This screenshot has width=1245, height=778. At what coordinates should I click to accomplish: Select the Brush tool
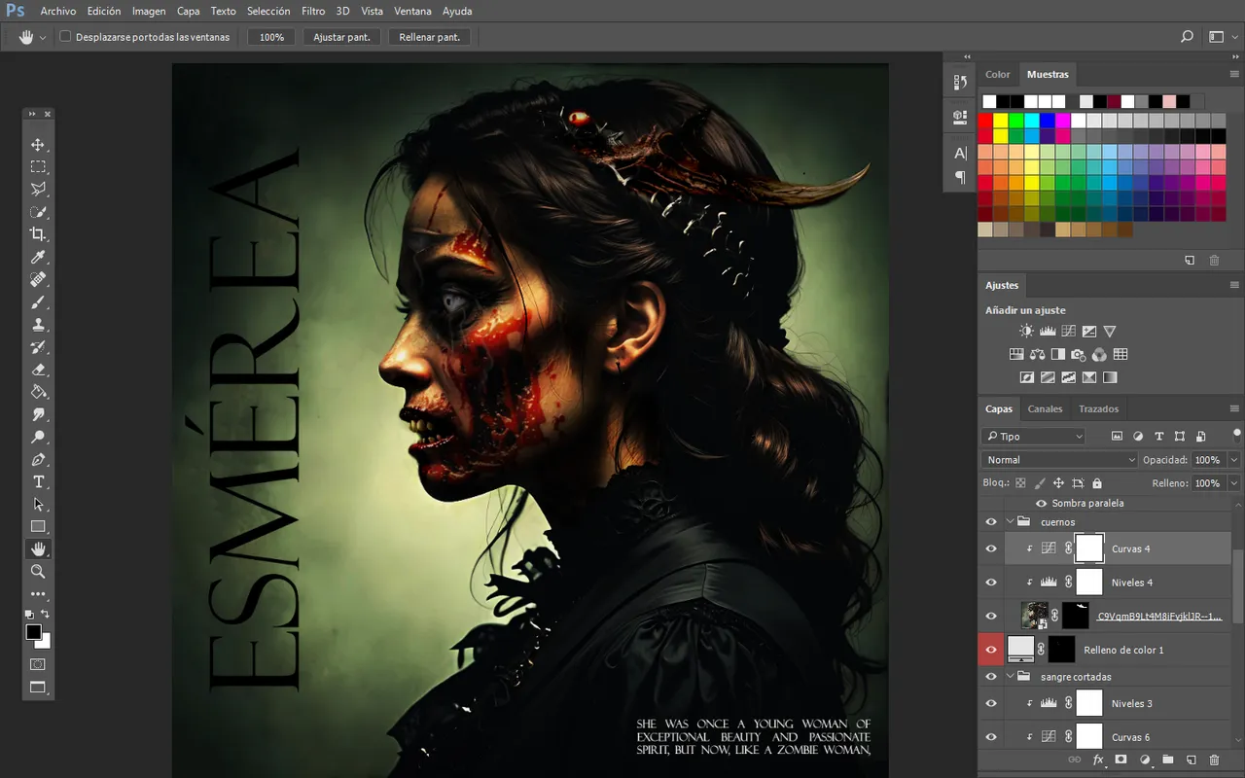39,302
